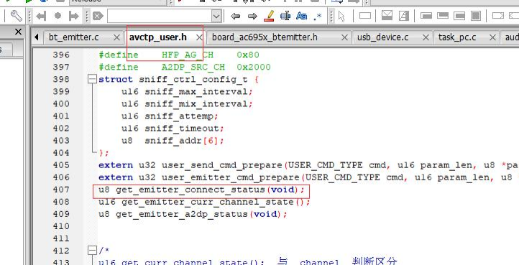Click the top-filled box layout icon
The height and width of the screenshot is (265, 519).
pyautogui.click(x=443, y=16)
